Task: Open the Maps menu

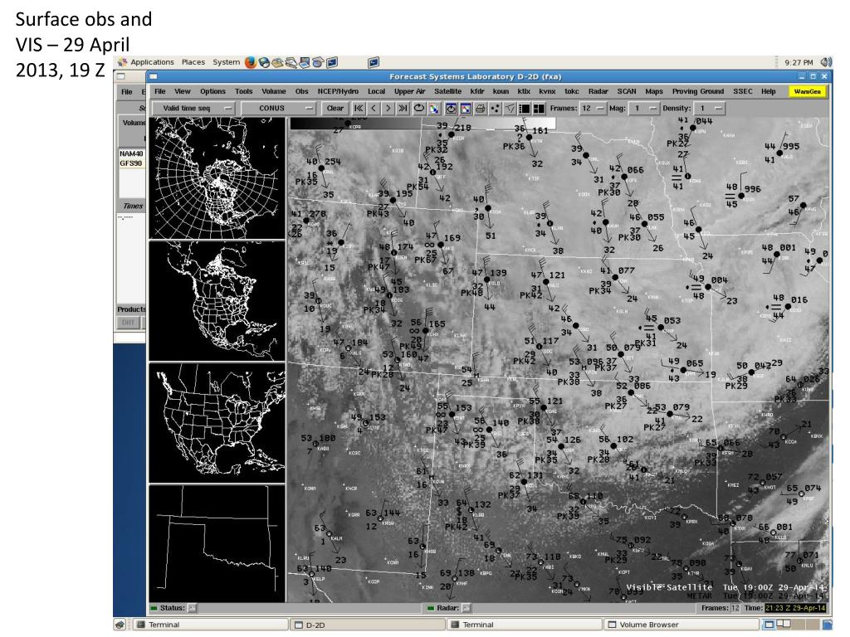Action: point(654,91)
